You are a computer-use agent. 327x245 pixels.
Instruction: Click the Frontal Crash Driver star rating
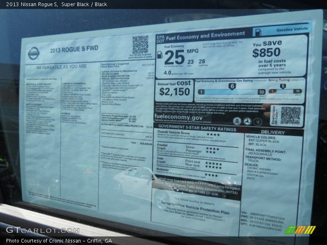[212, 149]
